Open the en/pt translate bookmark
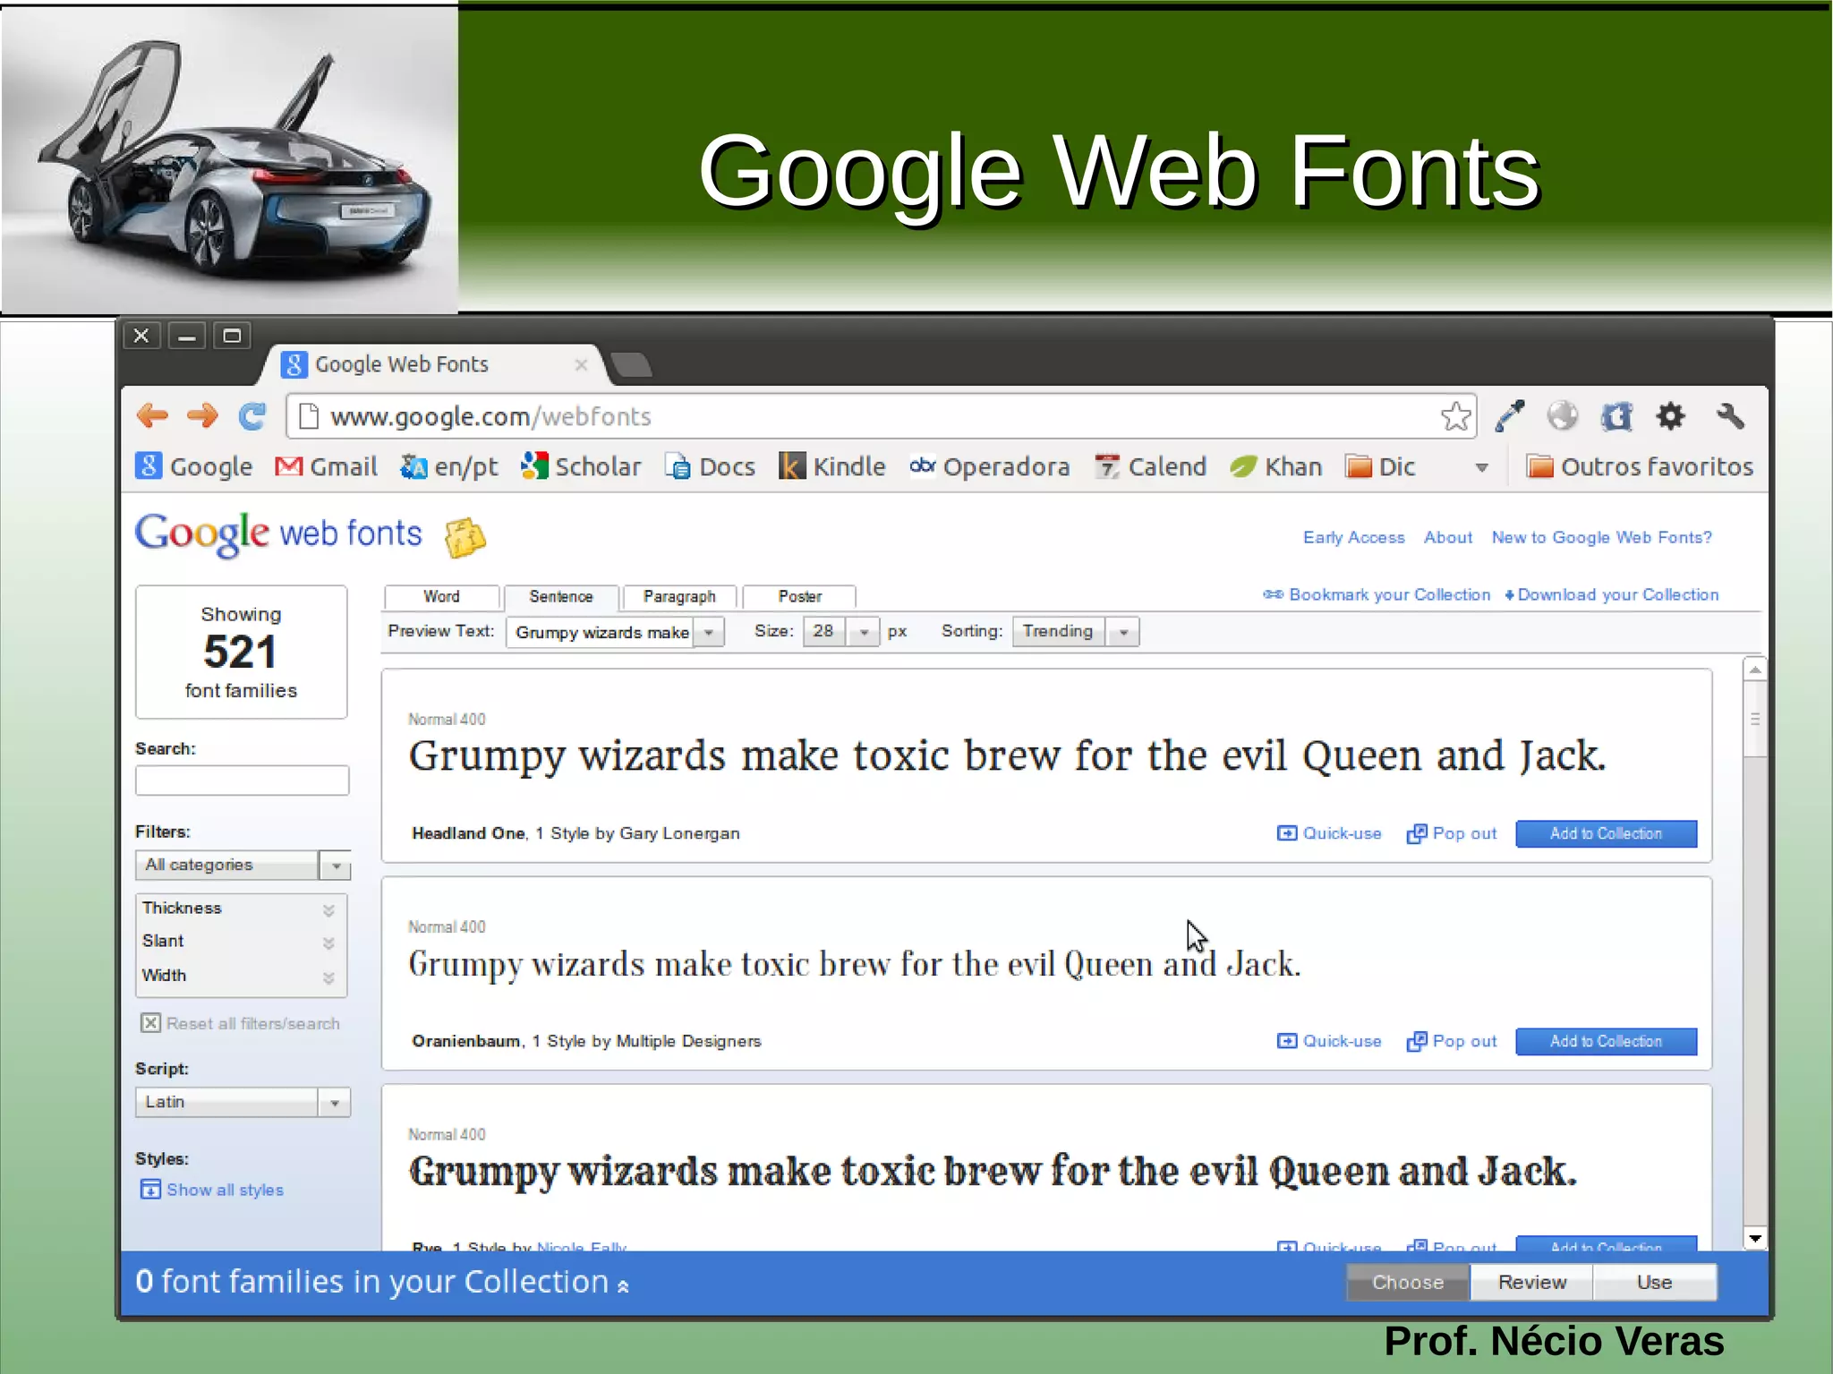Screen dimensions: 1833x1374 click(448, 466)
